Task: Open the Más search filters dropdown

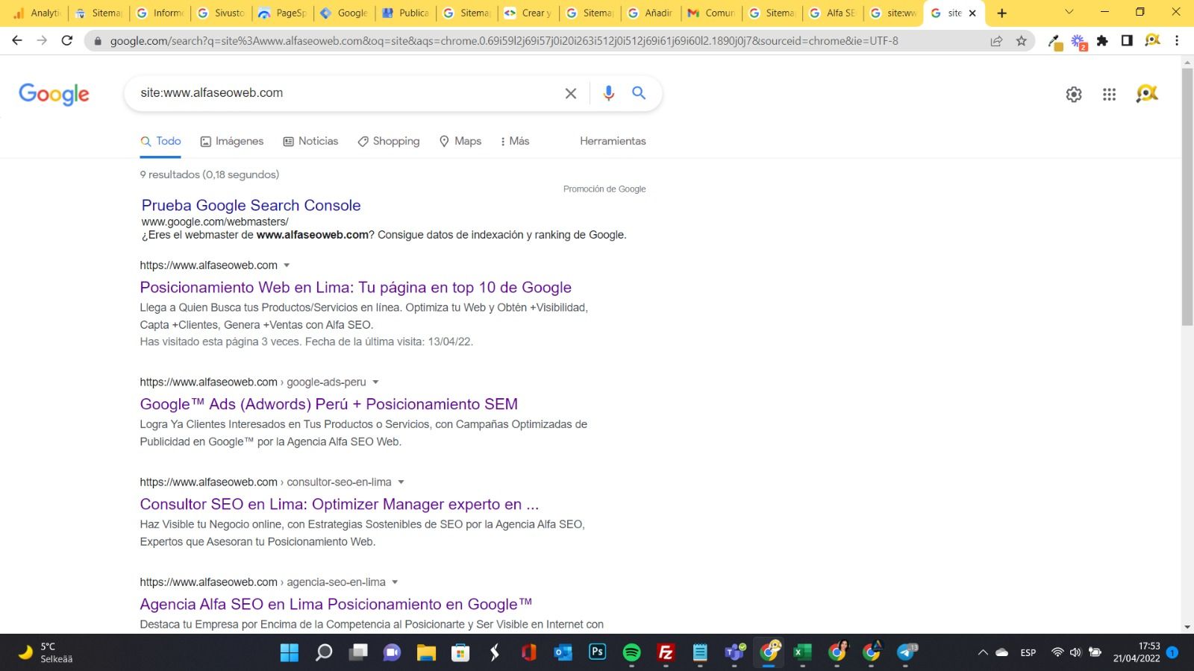Action: pyautogui.click(x=515, y=141)
